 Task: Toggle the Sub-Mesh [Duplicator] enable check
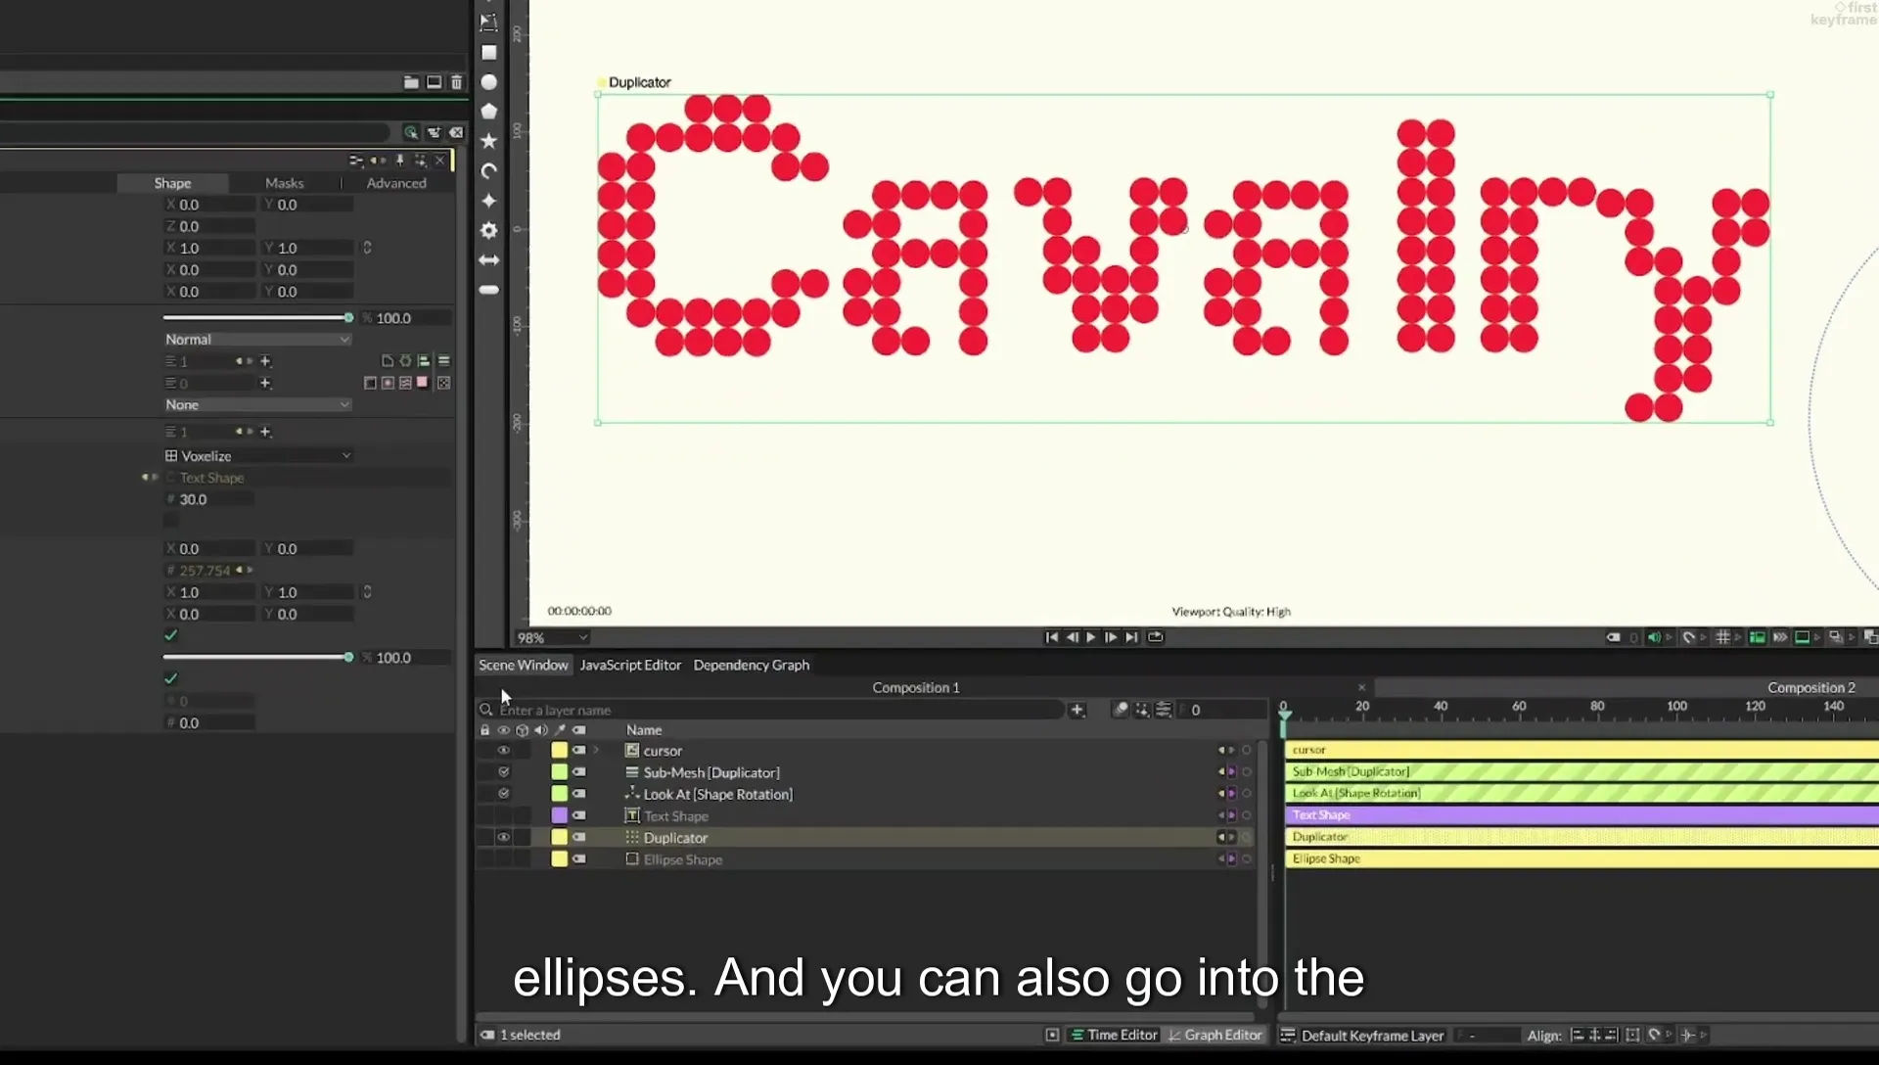(504, 772)
